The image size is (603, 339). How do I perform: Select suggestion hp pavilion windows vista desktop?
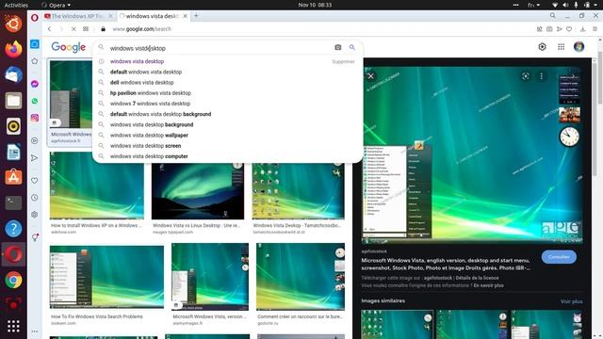[151, 93]
